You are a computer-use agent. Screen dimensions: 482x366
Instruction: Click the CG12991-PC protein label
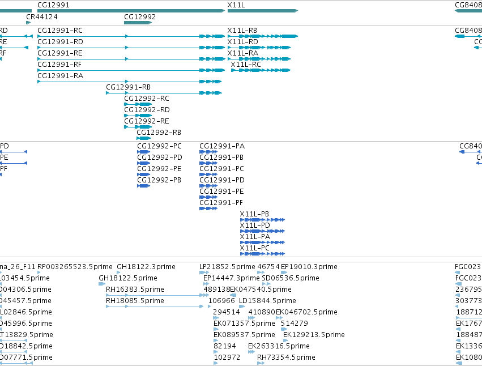(x=222, y=169)
